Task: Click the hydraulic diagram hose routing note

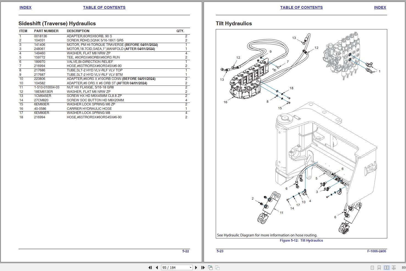Action: click(x=267, y=235)
